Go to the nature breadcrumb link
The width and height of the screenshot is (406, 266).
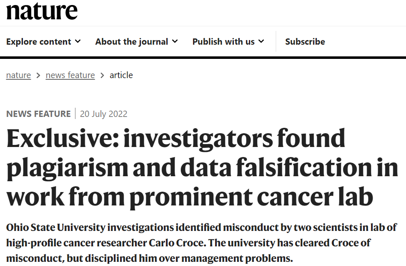coord(18,75)
